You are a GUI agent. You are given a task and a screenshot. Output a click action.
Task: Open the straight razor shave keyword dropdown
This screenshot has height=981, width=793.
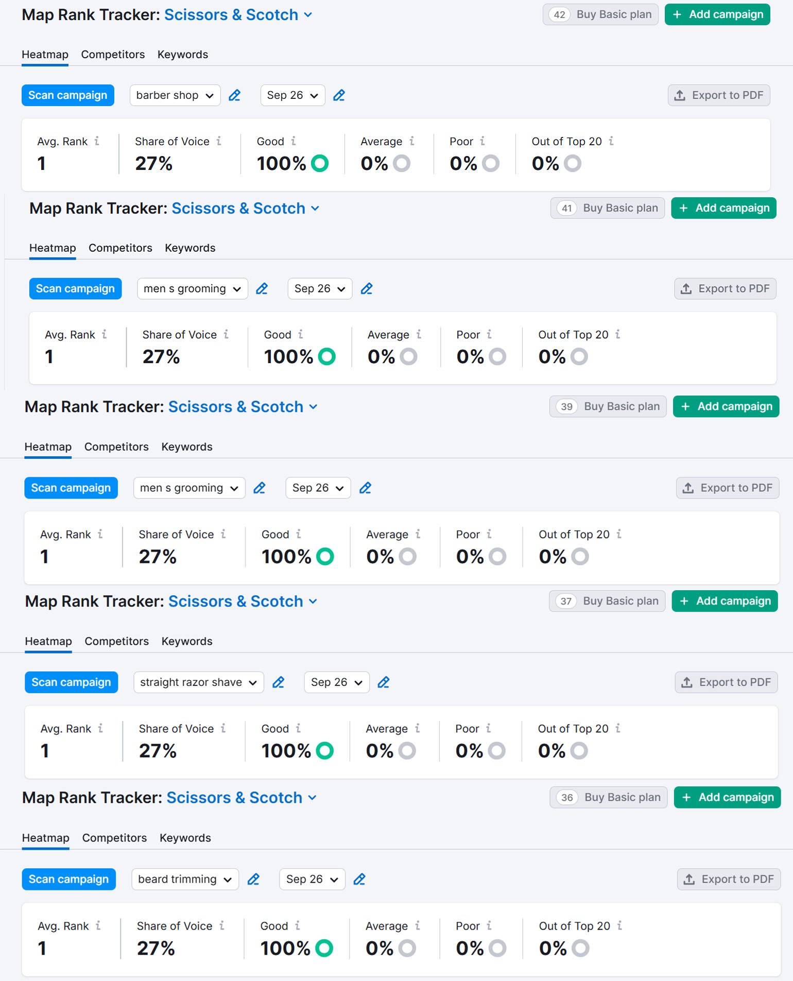(198, 682)
